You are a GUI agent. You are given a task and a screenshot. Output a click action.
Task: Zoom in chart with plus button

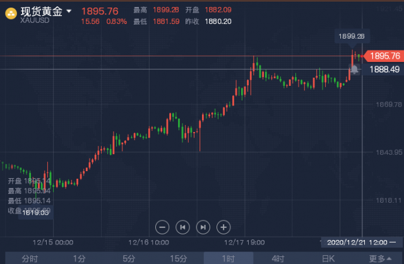223,227
